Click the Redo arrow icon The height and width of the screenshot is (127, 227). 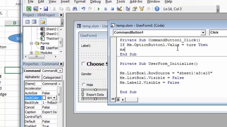[x=90, y=9]
